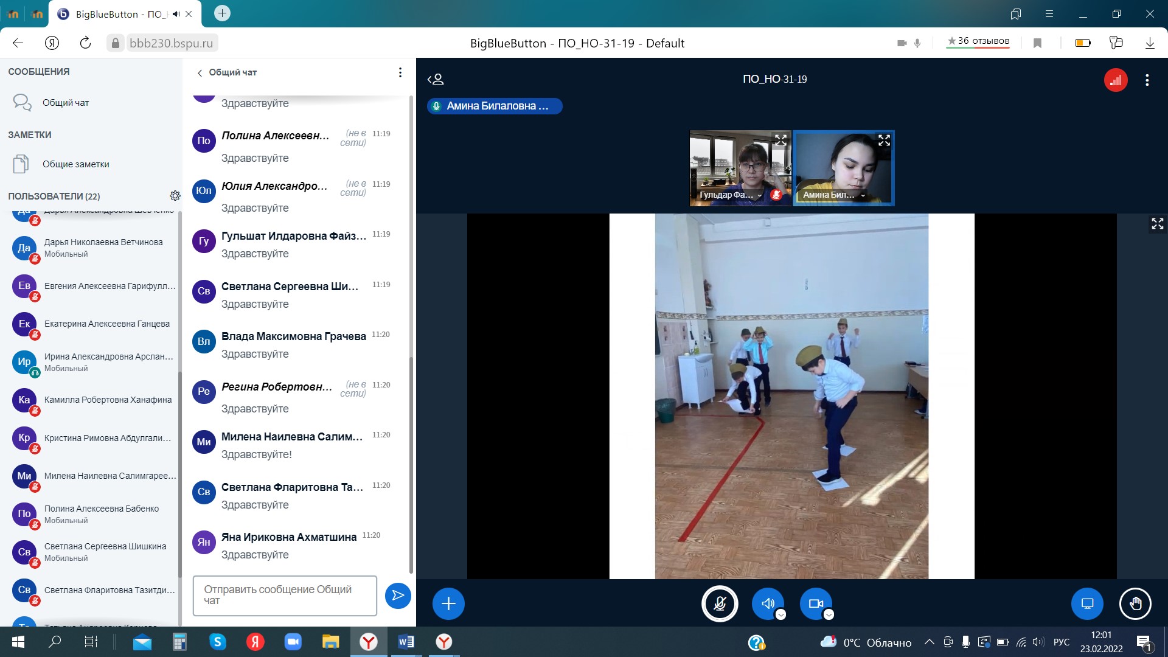The height and width of the screenshot is (657, 1168).
Task: Toggle the audio speaker button
Action: coord(768,603)
